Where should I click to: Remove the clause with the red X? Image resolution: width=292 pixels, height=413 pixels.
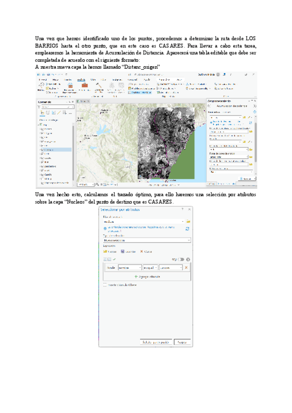pos(186,267)
